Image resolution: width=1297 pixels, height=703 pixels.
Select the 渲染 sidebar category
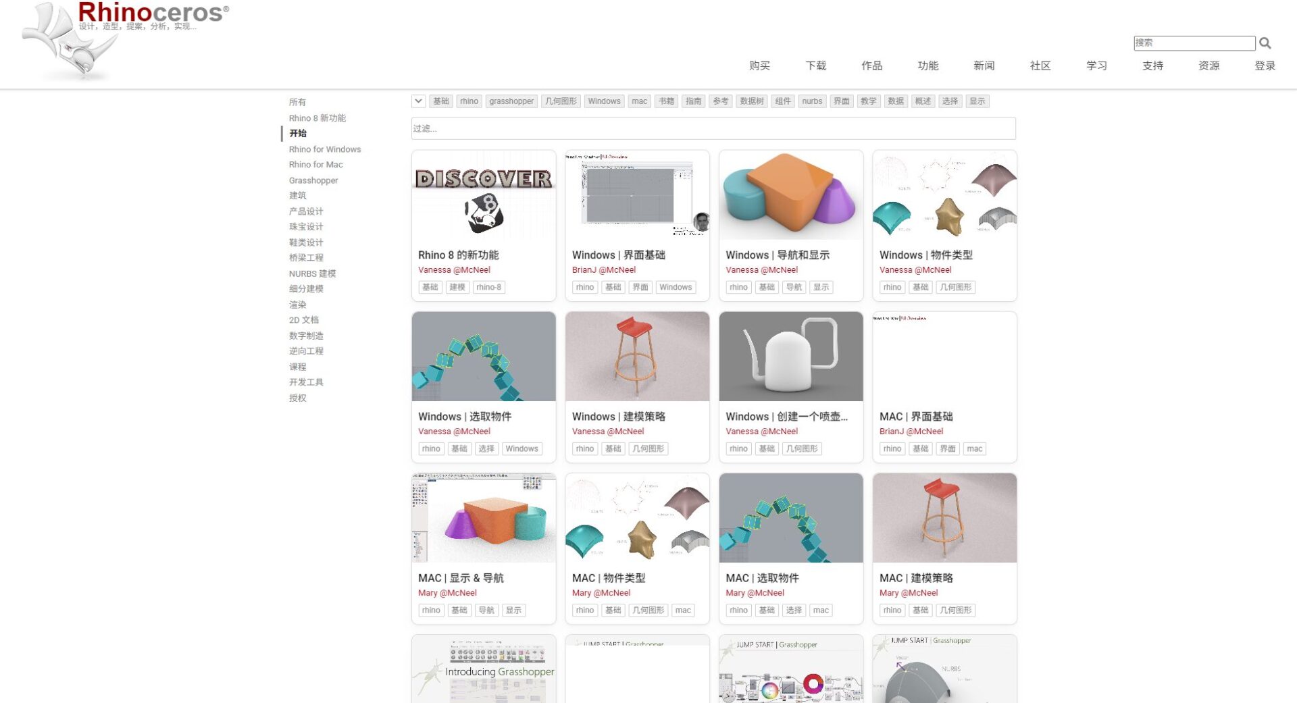[x=297, y=305]
